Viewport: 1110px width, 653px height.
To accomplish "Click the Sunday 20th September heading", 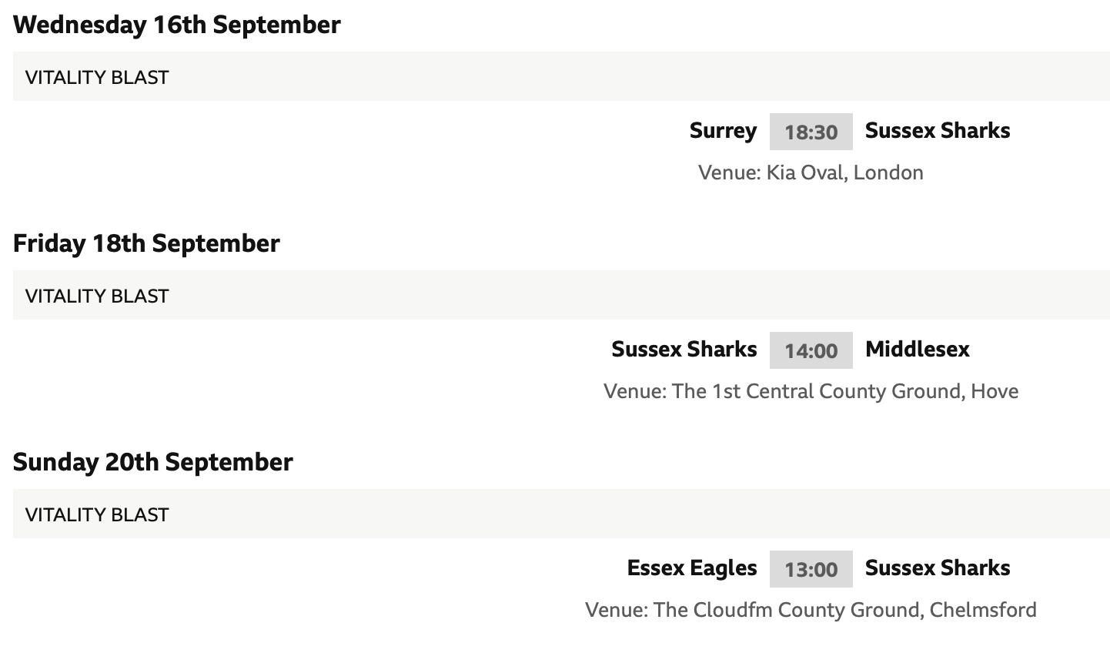I will pos(153,462).
